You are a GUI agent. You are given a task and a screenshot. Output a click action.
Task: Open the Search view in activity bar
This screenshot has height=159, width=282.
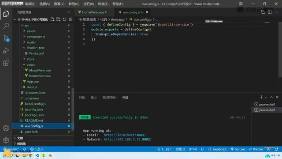(x=6, y=26)
